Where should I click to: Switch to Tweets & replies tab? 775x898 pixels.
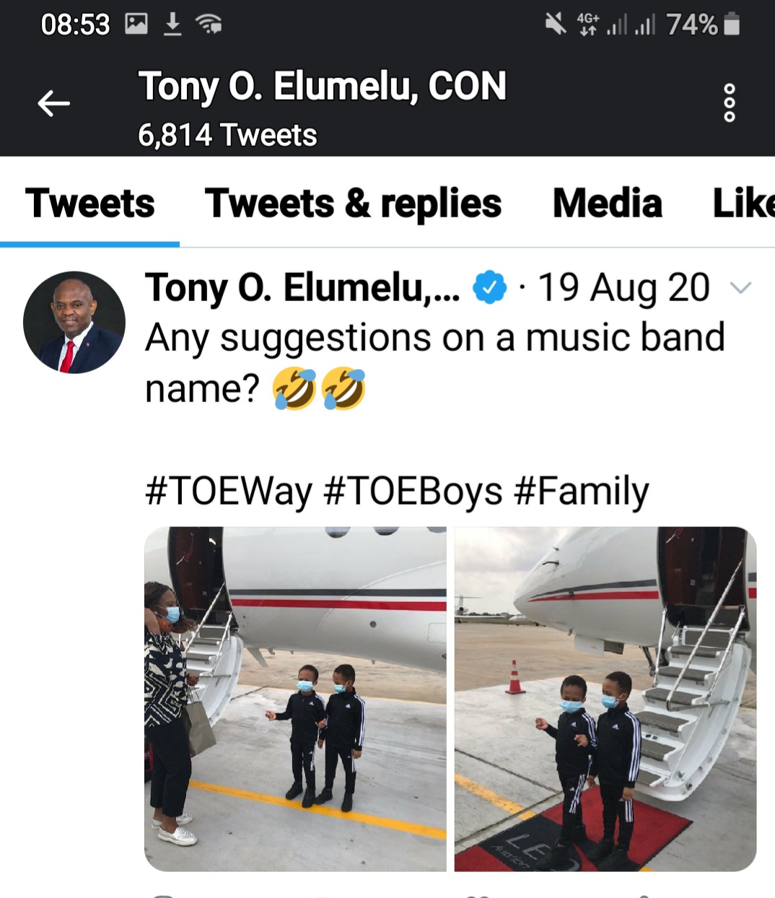click(x=353, y=203)
